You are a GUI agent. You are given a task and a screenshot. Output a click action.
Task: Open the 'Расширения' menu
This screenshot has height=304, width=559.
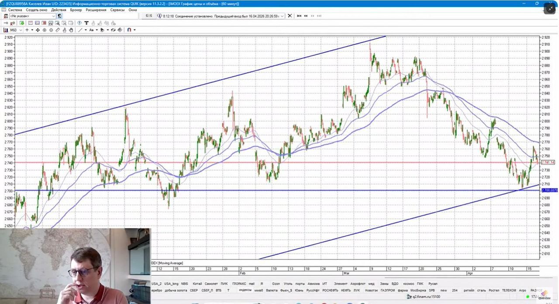(96, 10)
